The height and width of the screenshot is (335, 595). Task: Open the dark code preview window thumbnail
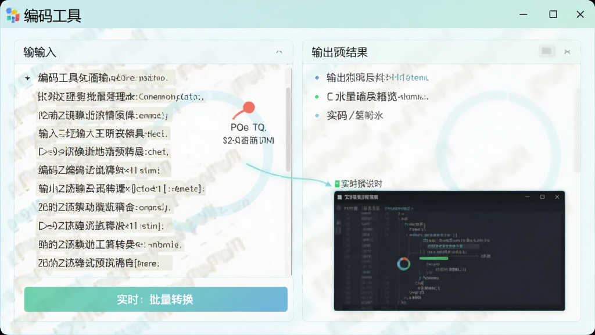coord(449,251)
